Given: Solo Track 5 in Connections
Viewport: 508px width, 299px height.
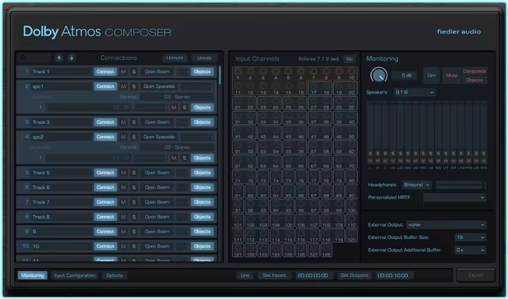Looking at the screenshot, I should point(134,172).
